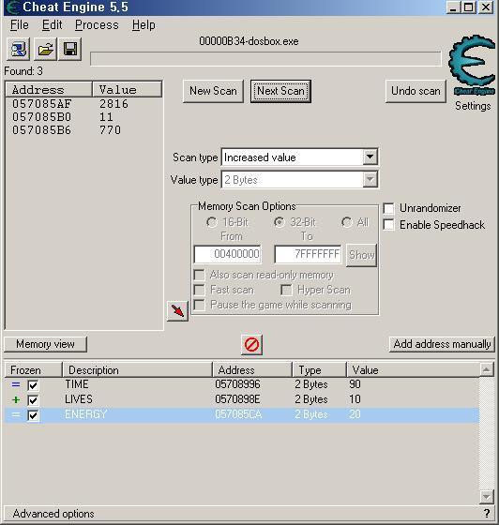Click the Settings label under logo

[473, 106]
